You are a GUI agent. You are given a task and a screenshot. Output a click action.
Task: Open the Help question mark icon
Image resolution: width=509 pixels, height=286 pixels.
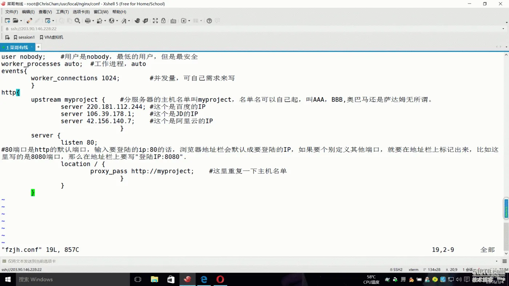(x=209, y=21)
